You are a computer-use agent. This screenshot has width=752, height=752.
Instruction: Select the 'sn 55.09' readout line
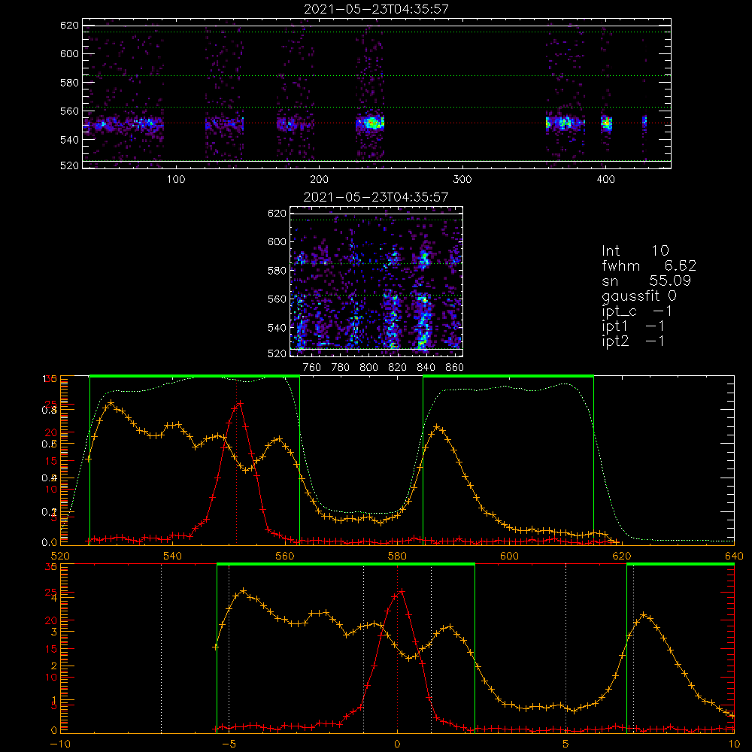[646, 280]
